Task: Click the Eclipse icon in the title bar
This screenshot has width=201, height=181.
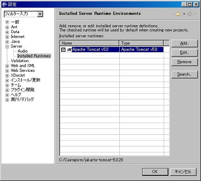Action: pyautogui.click(x=5, y=4)
